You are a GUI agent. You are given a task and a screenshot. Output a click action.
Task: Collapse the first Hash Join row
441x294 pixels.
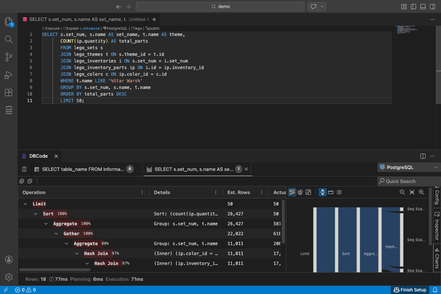pyautogui.click(x=77, y=253)
